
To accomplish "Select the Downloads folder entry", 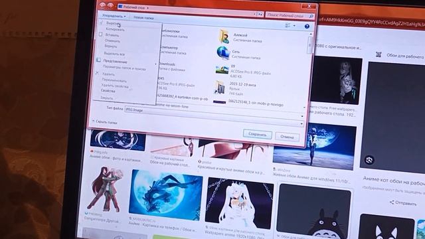I will point(171,66).
